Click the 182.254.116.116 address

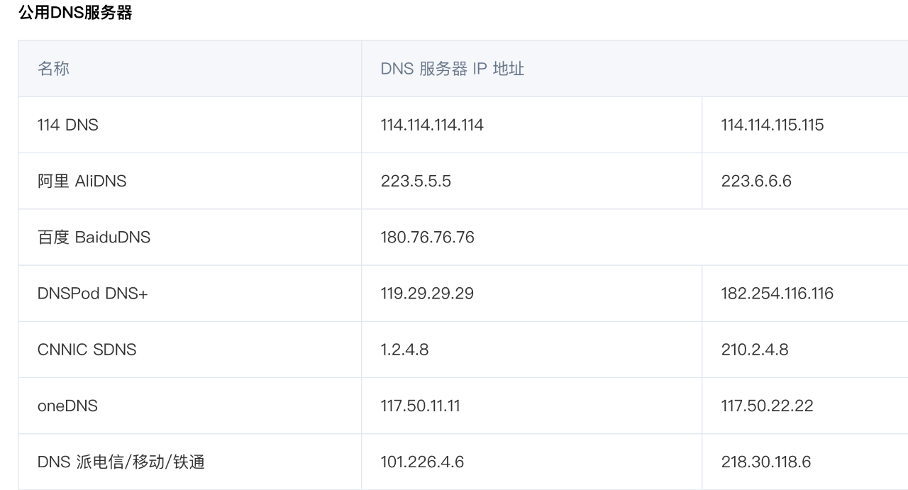click(777, 294)
